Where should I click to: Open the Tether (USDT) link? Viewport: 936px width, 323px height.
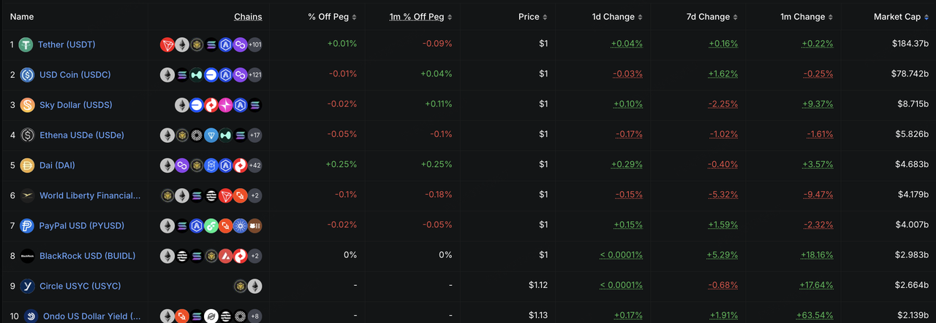pyautogui.click(x=67, y=44)
